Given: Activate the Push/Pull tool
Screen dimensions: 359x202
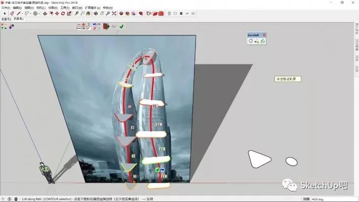Looking at the screenshot, I should coord(45,14).
